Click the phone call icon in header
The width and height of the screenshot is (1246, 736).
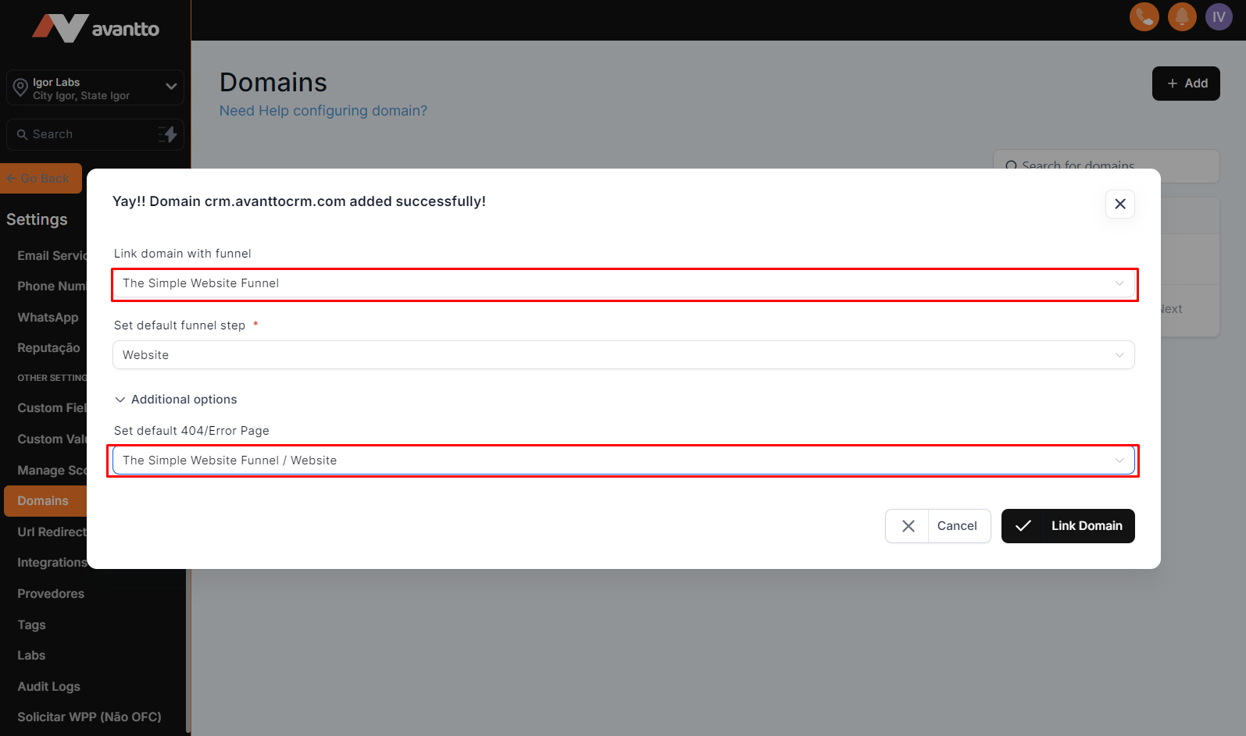coord(1144,16)
